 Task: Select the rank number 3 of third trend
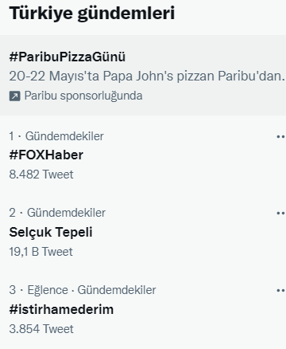point(13,290)
